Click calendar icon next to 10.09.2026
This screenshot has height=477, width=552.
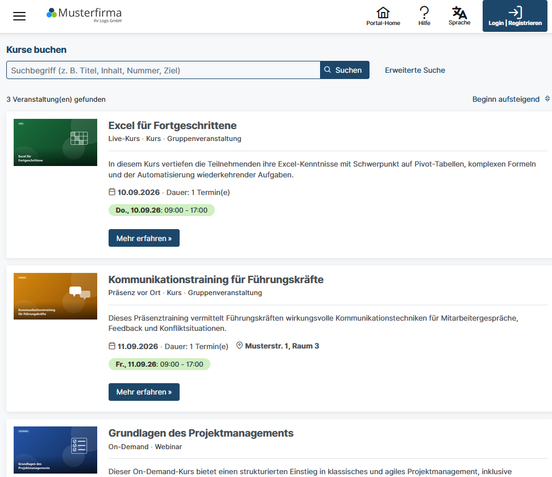point(112,192)
